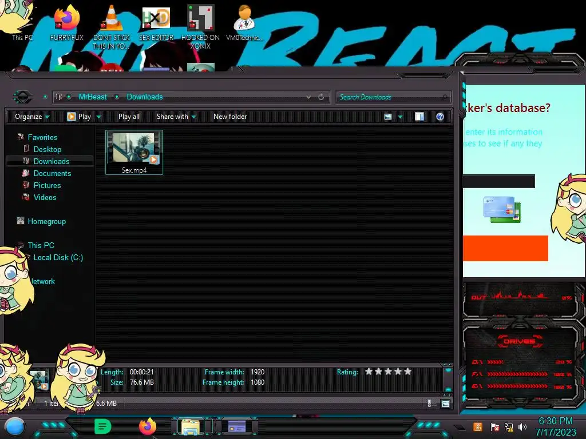Screen dimensions: 586x439
Task: Click the back navigation button in Explorer
Action: pos(23,97)
